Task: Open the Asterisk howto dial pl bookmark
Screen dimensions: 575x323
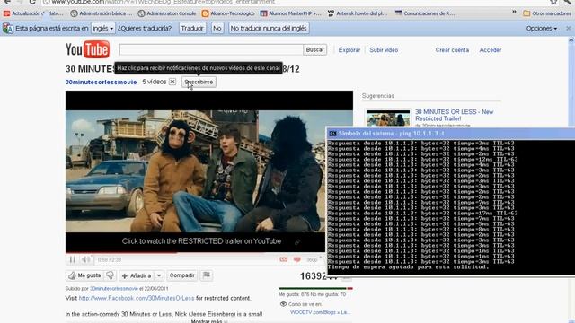Action: pos(358,13)
